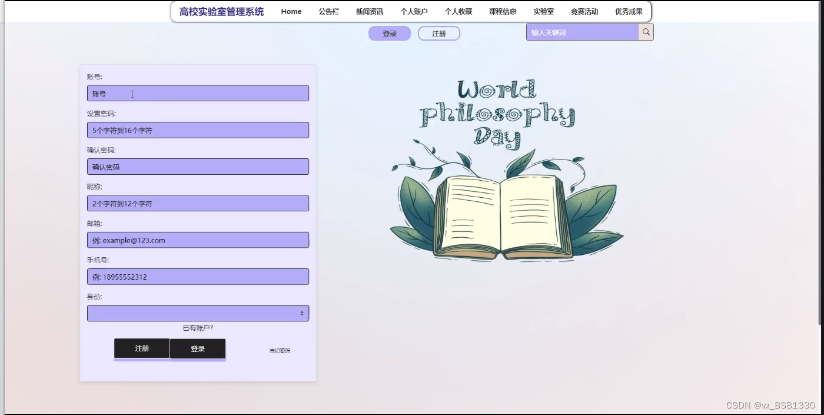824x415 pixels.
Task: Open 个人收藏 in navigation bar
Action: click(458, 11)
